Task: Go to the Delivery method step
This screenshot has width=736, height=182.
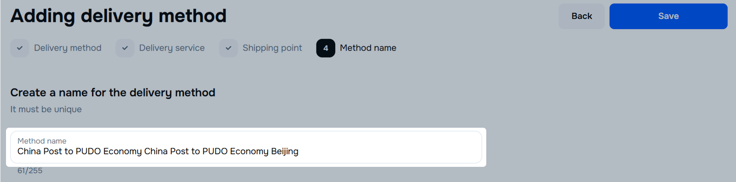Action: click(68, 48)
